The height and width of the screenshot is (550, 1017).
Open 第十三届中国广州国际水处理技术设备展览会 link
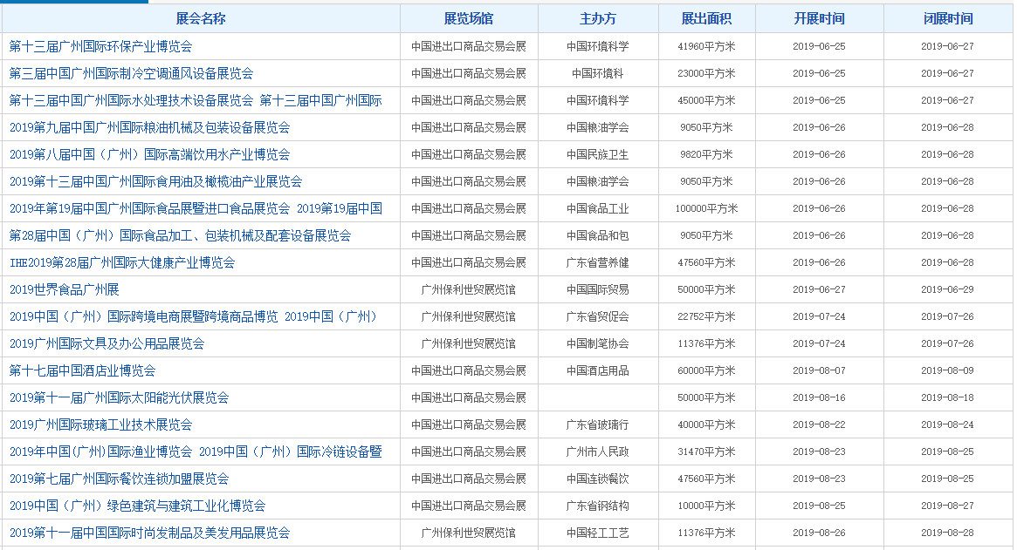tap(131, 101)
